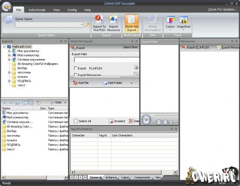240x186 pixels.
Task: Click the Tag Information horizontal scrollbar
Action: pos(118,172)
